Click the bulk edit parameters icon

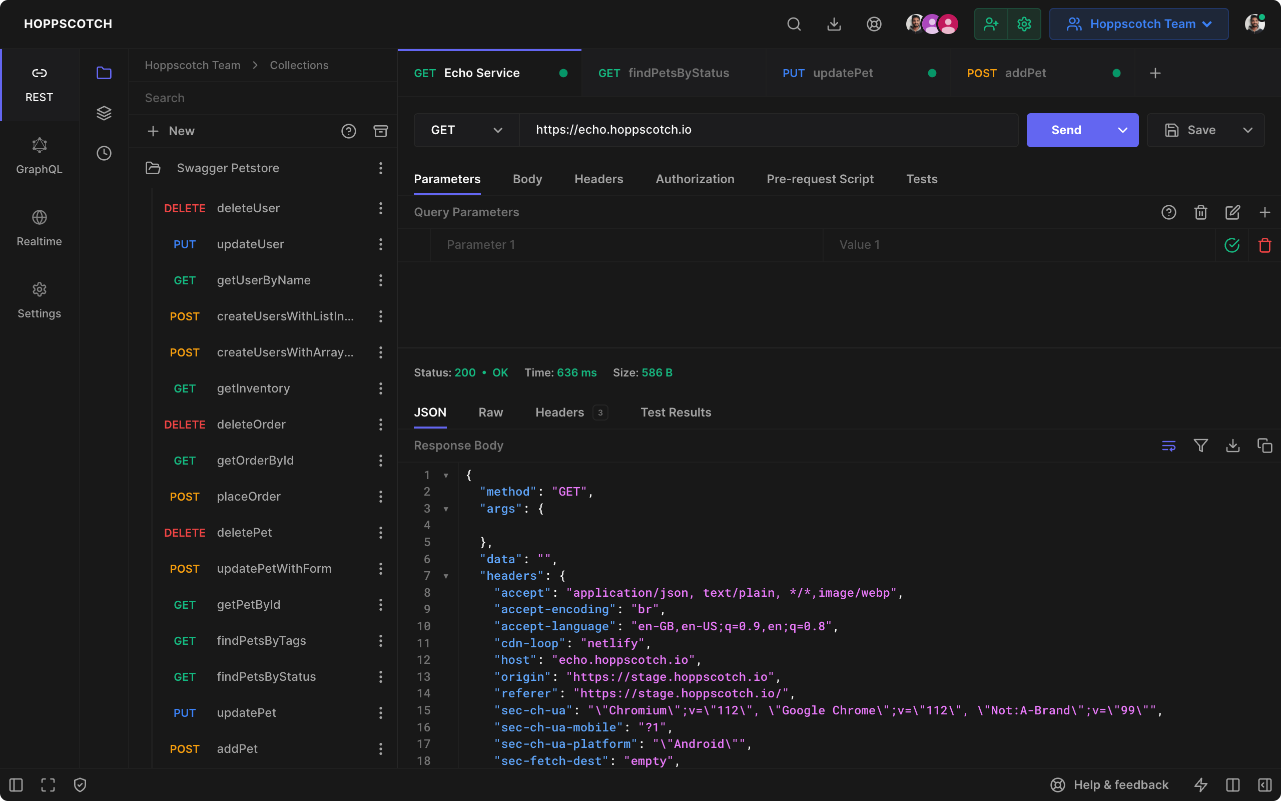[1233, 212]
